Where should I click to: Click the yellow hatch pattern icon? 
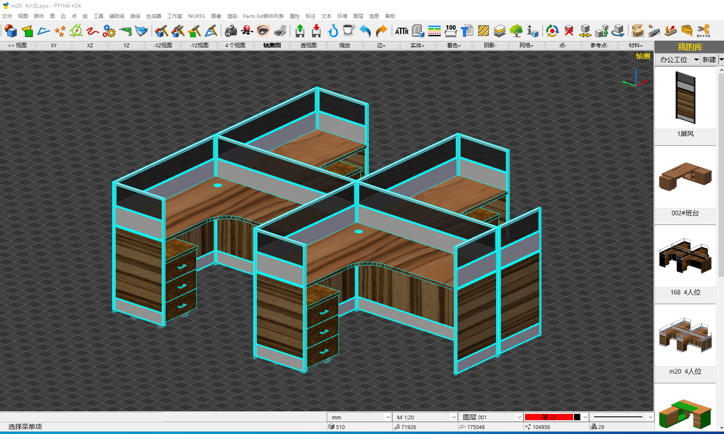tap(484, 31)
